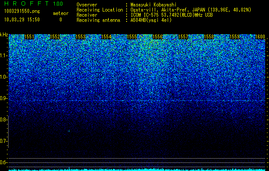269x171 pixels.
Task: Click the ICOM IC-575 receiver text
Action: click(x=172, y=15)
